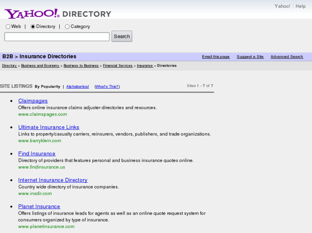Viewport: 312px width, 233px height.
Task: Click the What's This? link
Action: [x=107, y=86]
